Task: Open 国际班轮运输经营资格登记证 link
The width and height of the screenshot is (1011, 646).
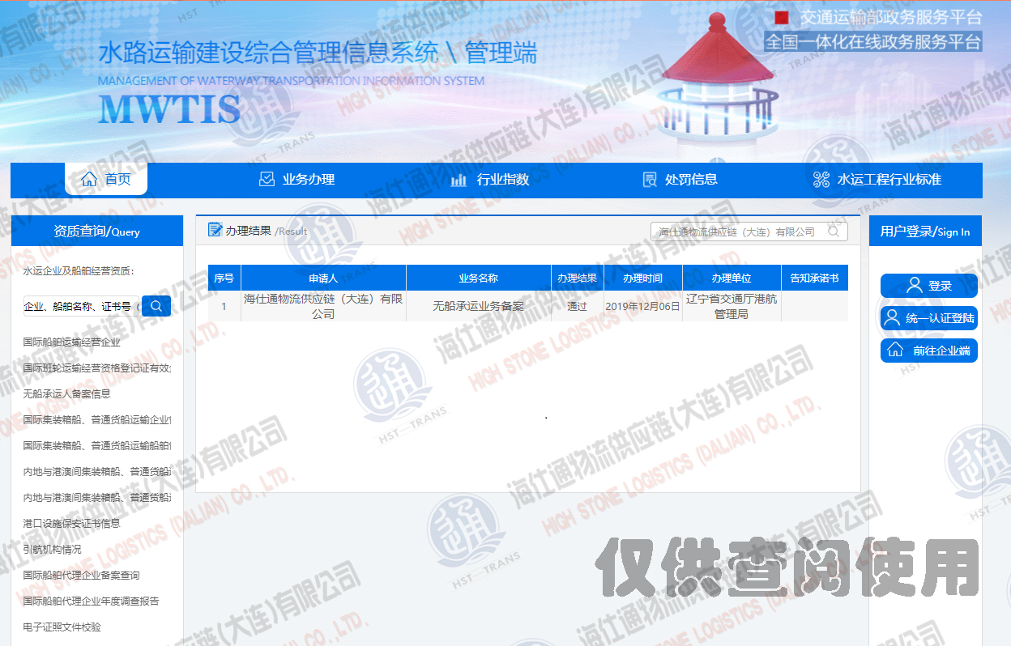Action: [x=97, y=368]
